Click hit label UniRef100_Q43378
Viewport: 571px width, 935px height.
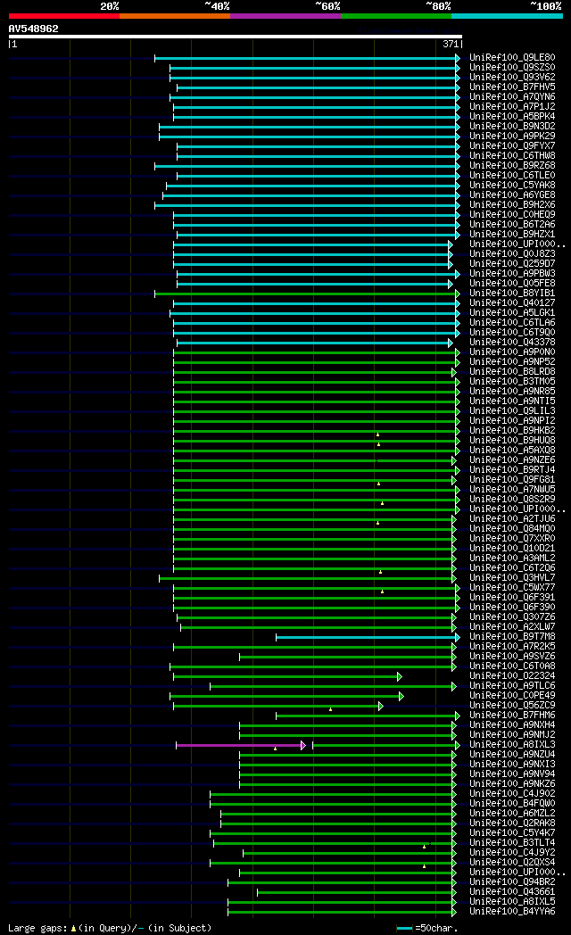tap(512, 343)
